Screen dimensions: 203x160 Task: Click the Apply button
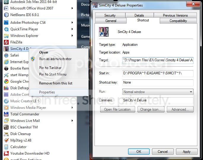pyautogui.click(x=187, y=152)
